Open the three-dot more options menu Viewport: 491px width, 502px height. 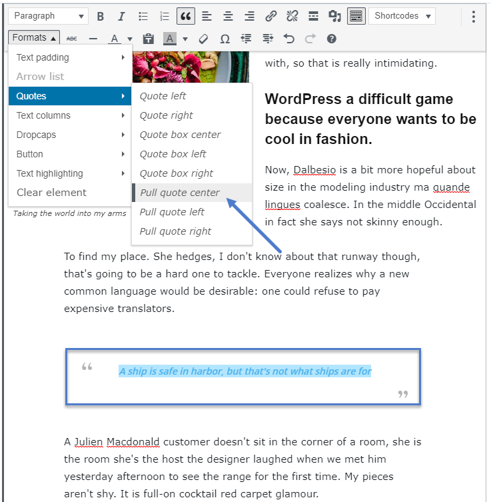coord(474,17)
